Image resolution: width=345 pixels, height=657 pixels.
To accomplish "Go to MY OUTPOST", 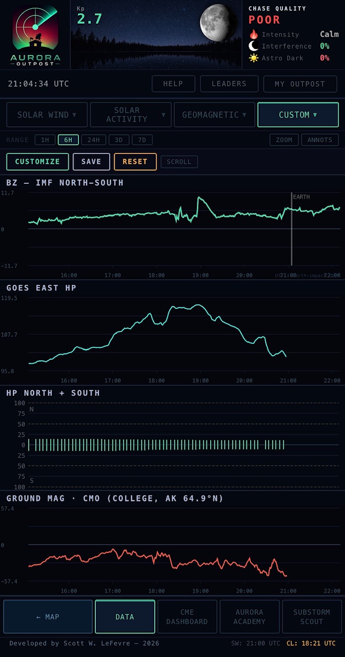I will [300, 84].
